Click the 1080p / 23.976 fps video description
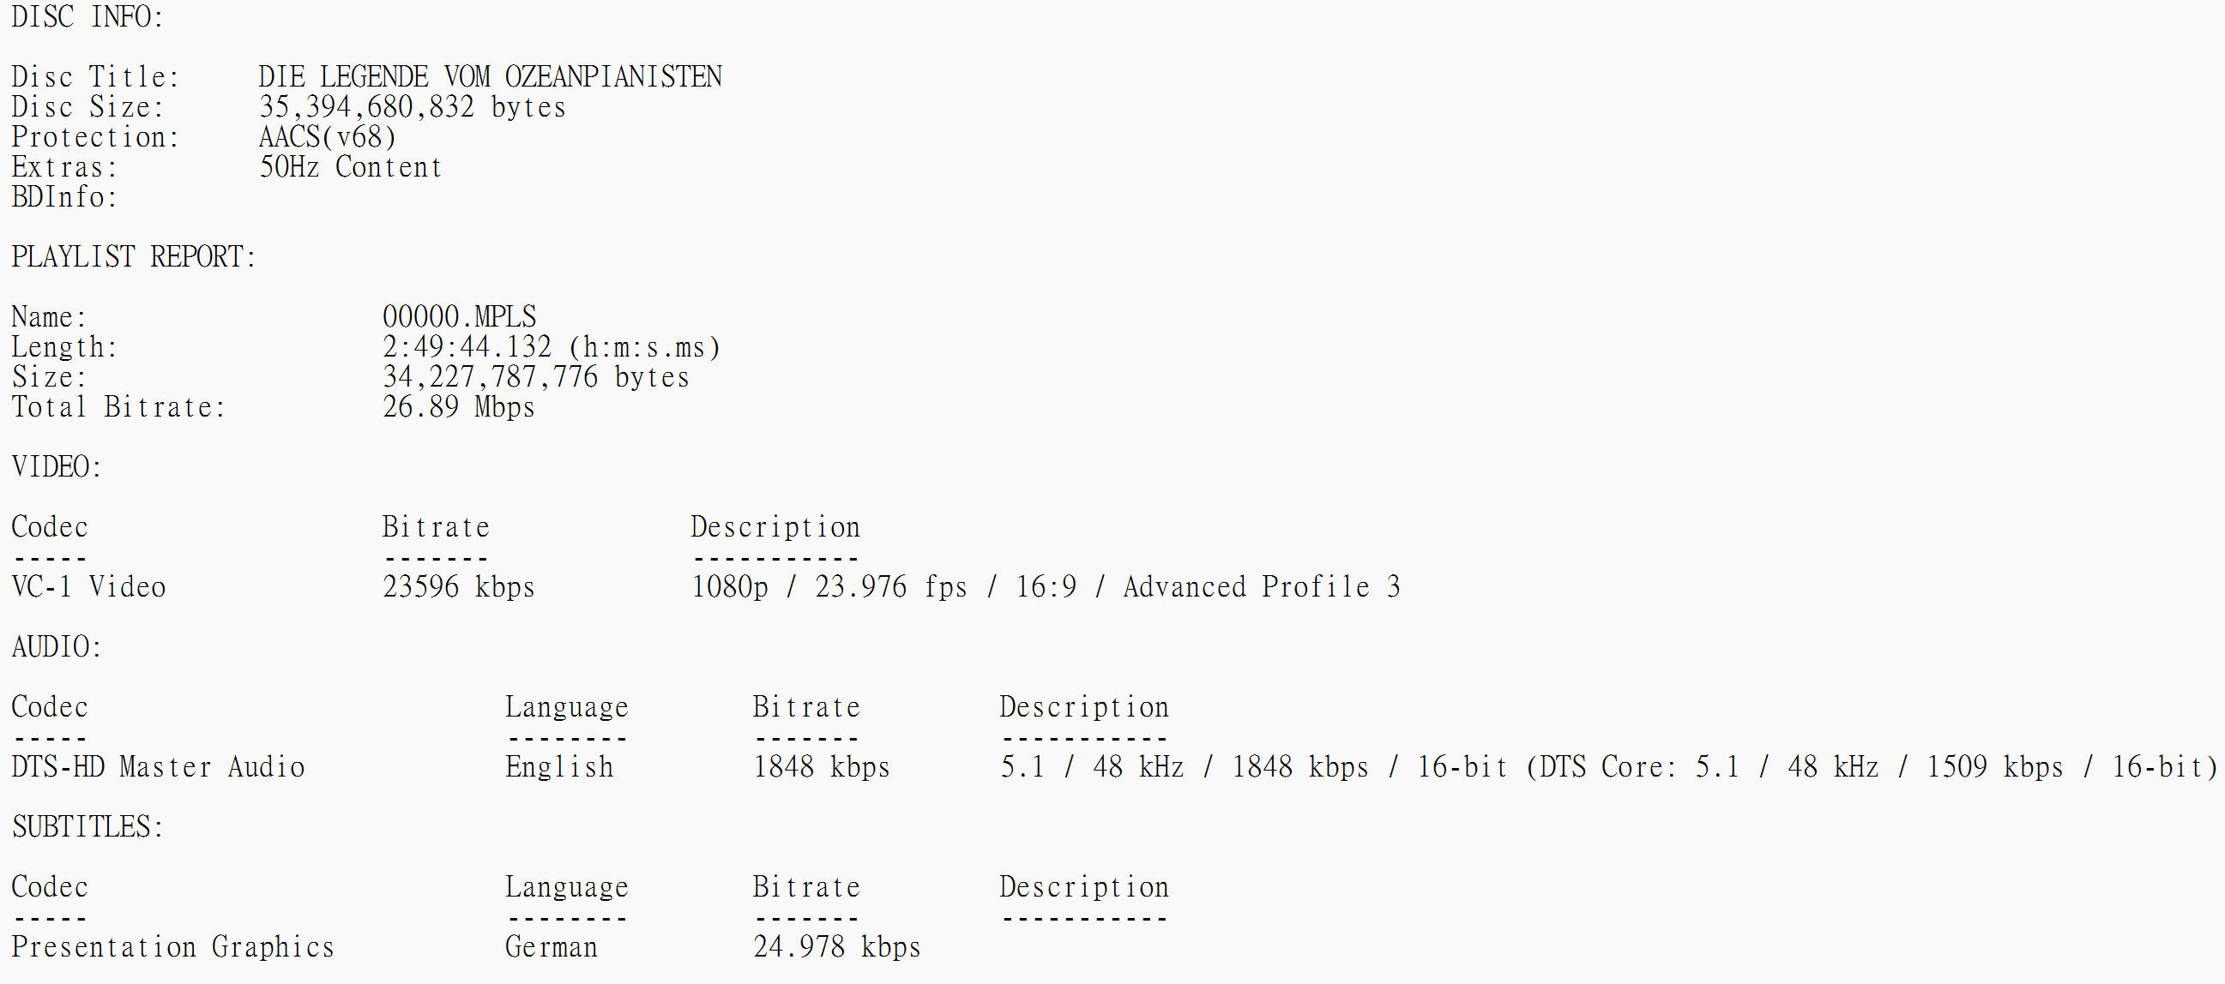2225x984 pixels. pyautogui.click(x=1045, y=587)
